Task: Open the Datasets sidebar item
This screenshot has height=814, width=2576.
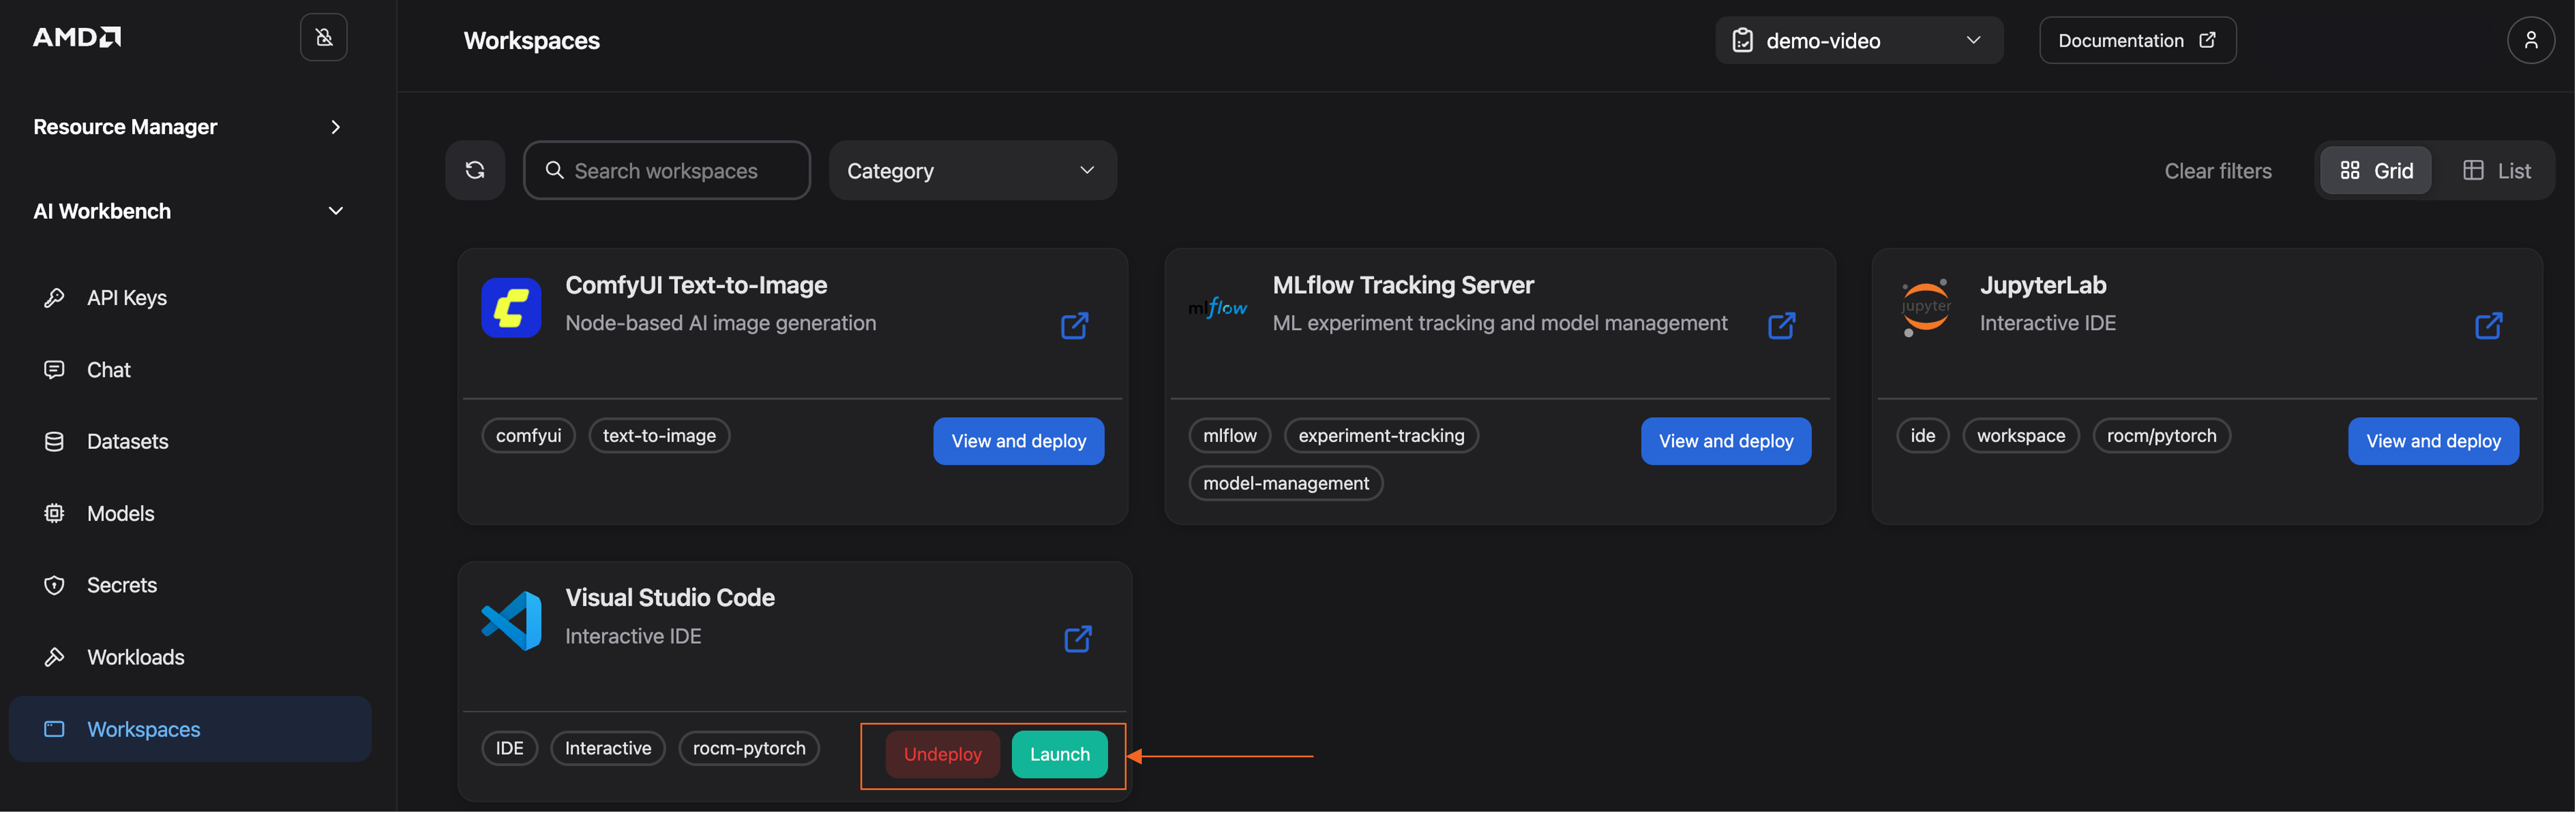Action: 127,441
